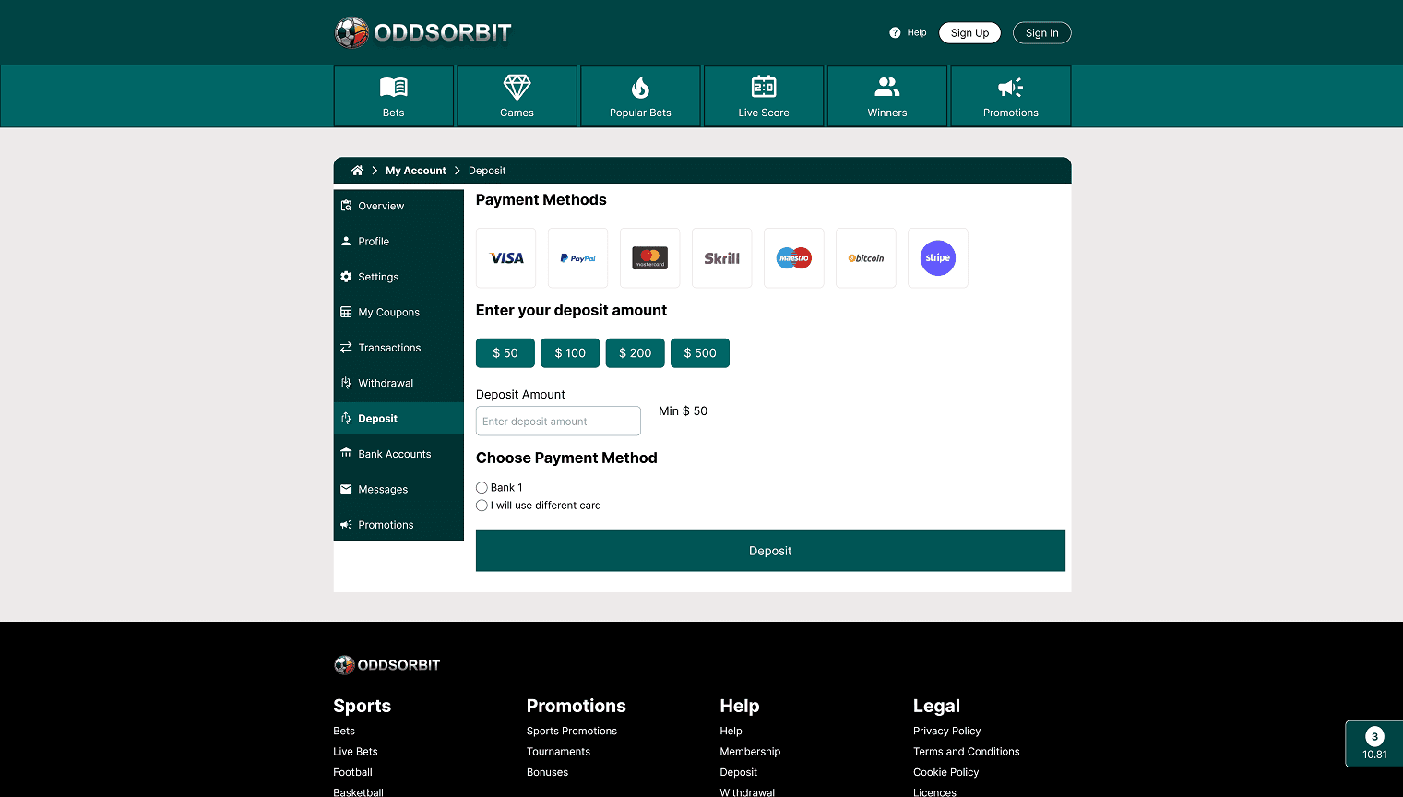Click the Bank Accounts building icon

346,454
